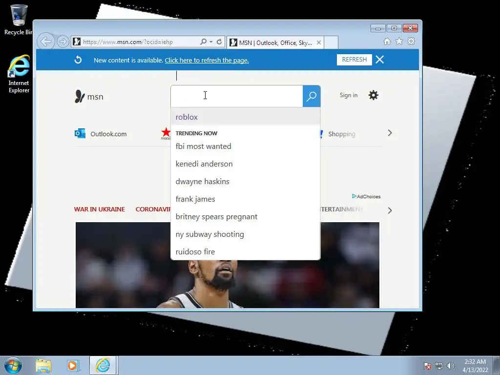Click the address bar refresh icon
The width and height of the screenshot is (500, 375).
pos(219,42)
